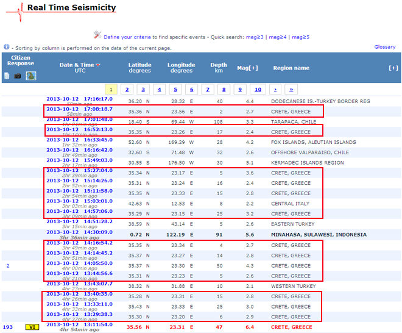Viewport: 402px width, 333px height.
Task: Jump to the last page using » button
Action: (291, 90)
